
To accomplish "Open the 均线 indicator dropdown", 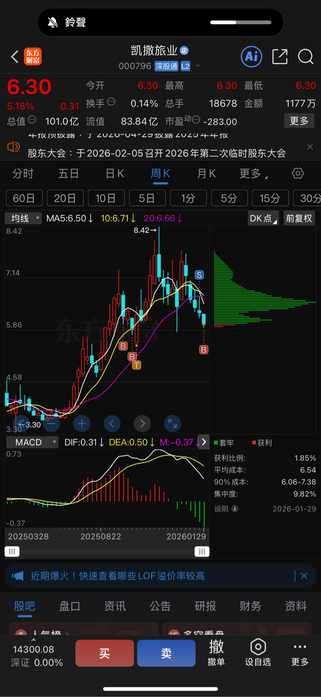I will click(23, 218).
